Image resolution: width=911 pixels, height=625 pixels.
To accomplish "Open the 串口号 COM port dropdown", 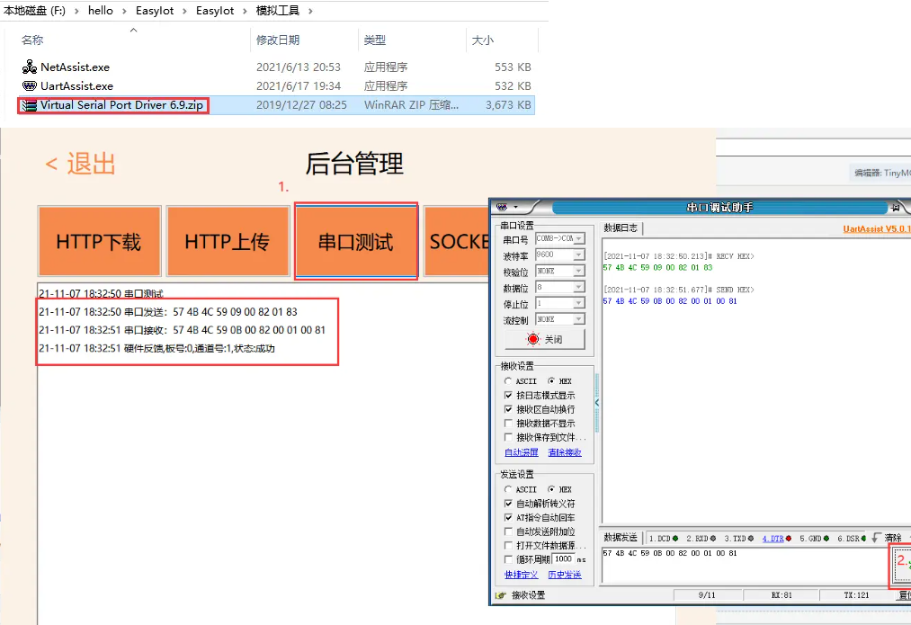I will coord(579,238).
